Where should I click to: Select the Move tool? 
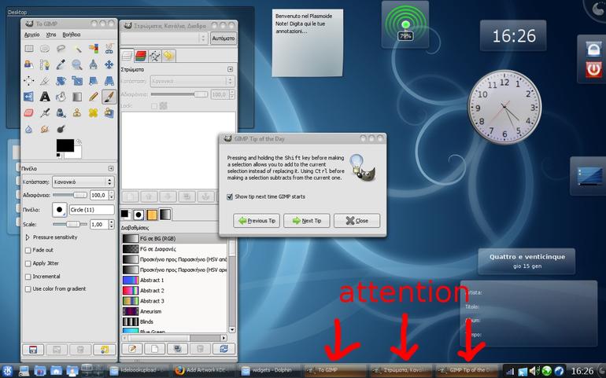tap(109, 64)
